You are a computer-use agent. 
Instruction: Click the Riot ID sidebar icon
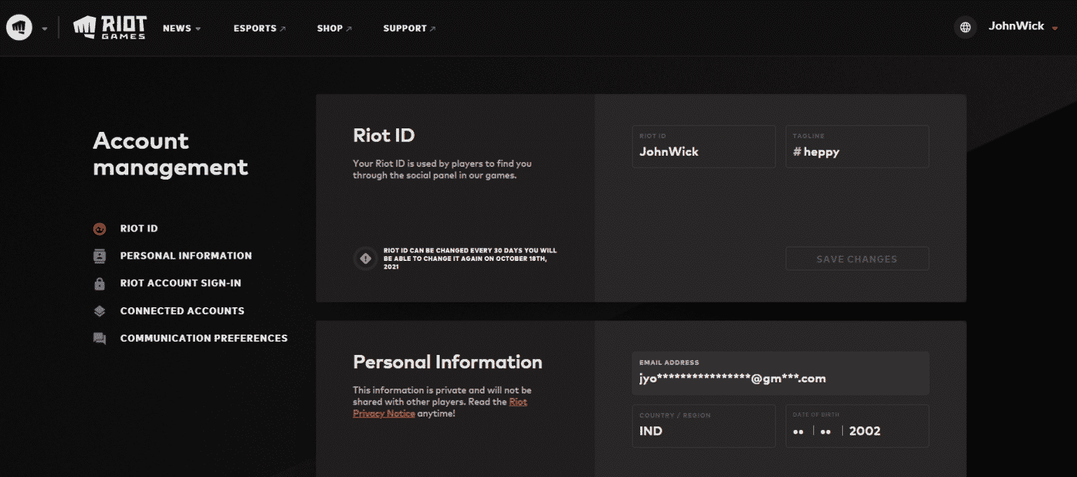coord(100,229)
